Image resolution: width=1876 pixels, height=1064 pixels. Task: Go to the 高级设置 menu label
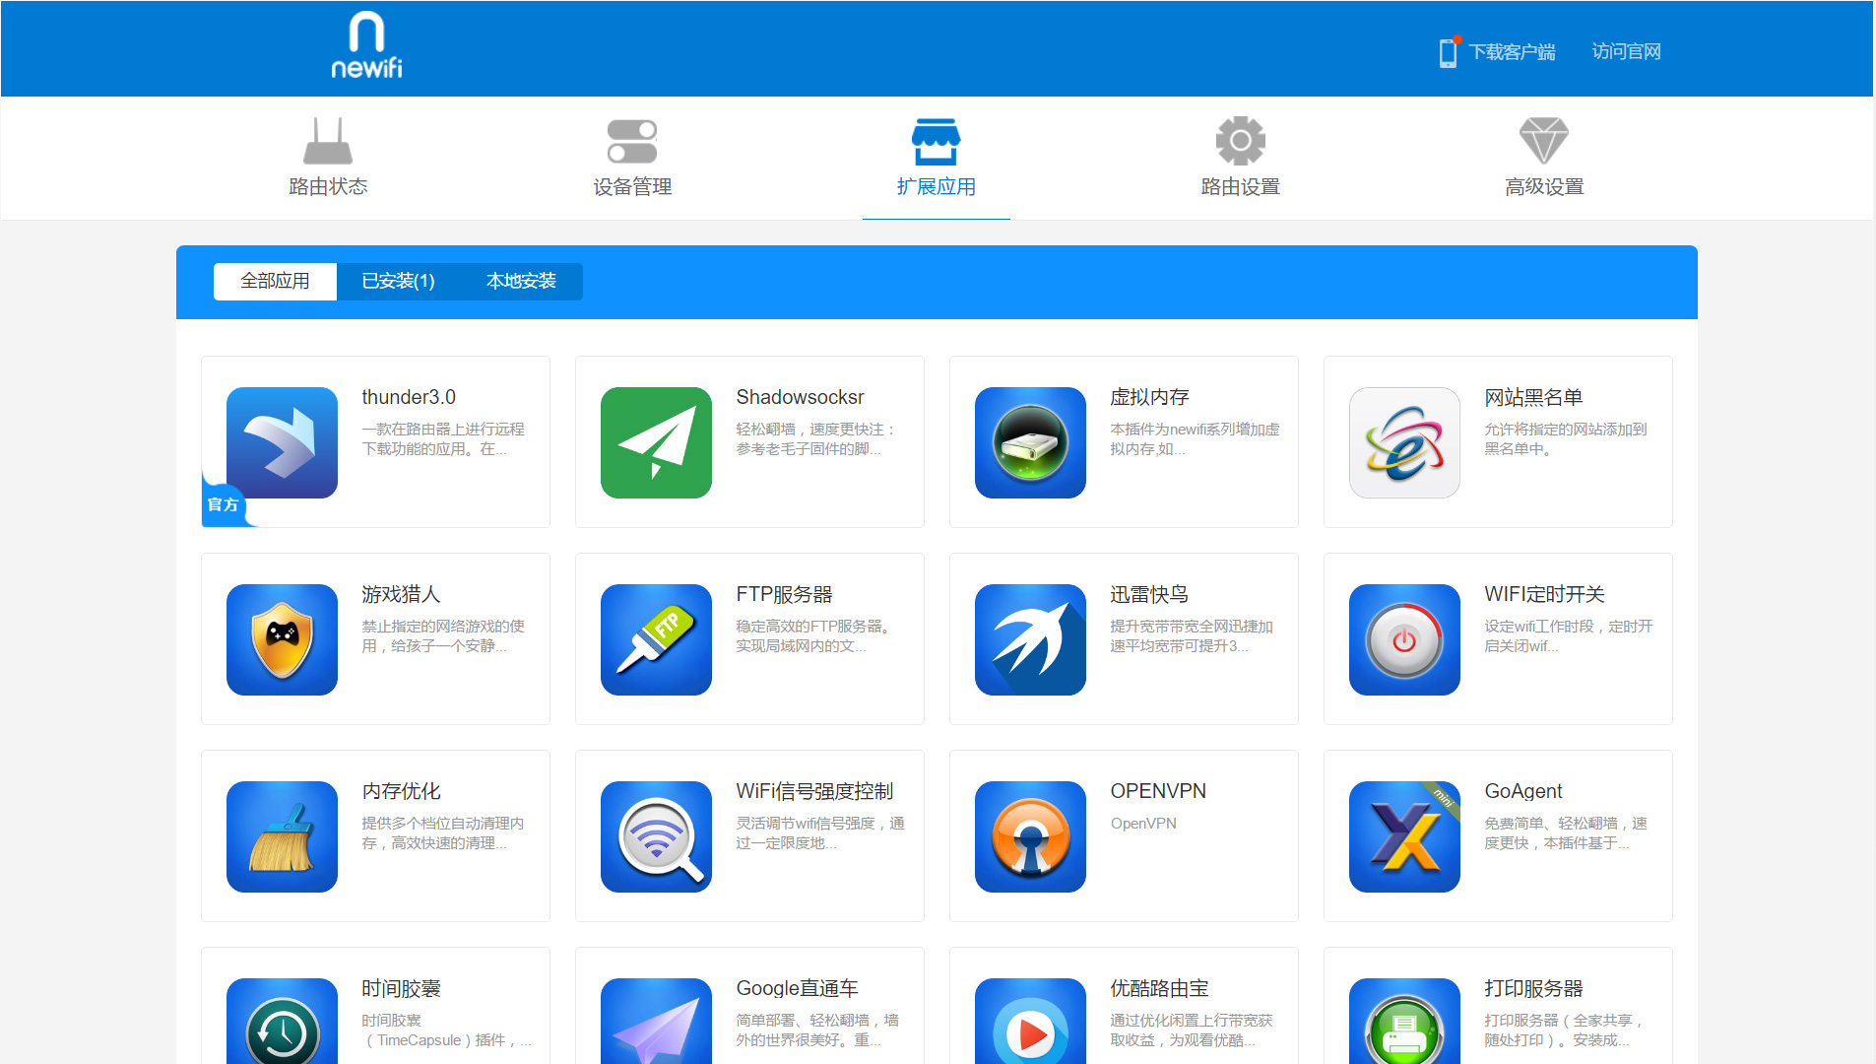(x=1544, y=186)
